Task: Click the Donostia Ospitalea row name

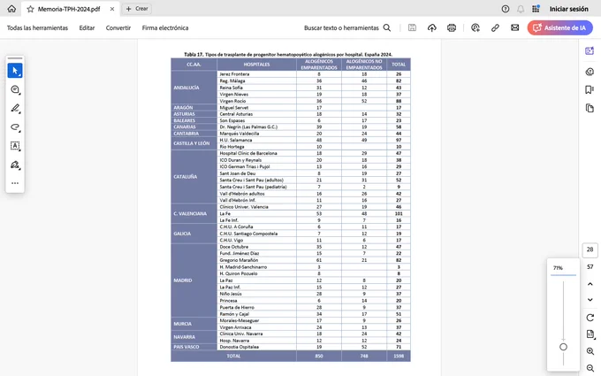Action: (x=239, y=347)
